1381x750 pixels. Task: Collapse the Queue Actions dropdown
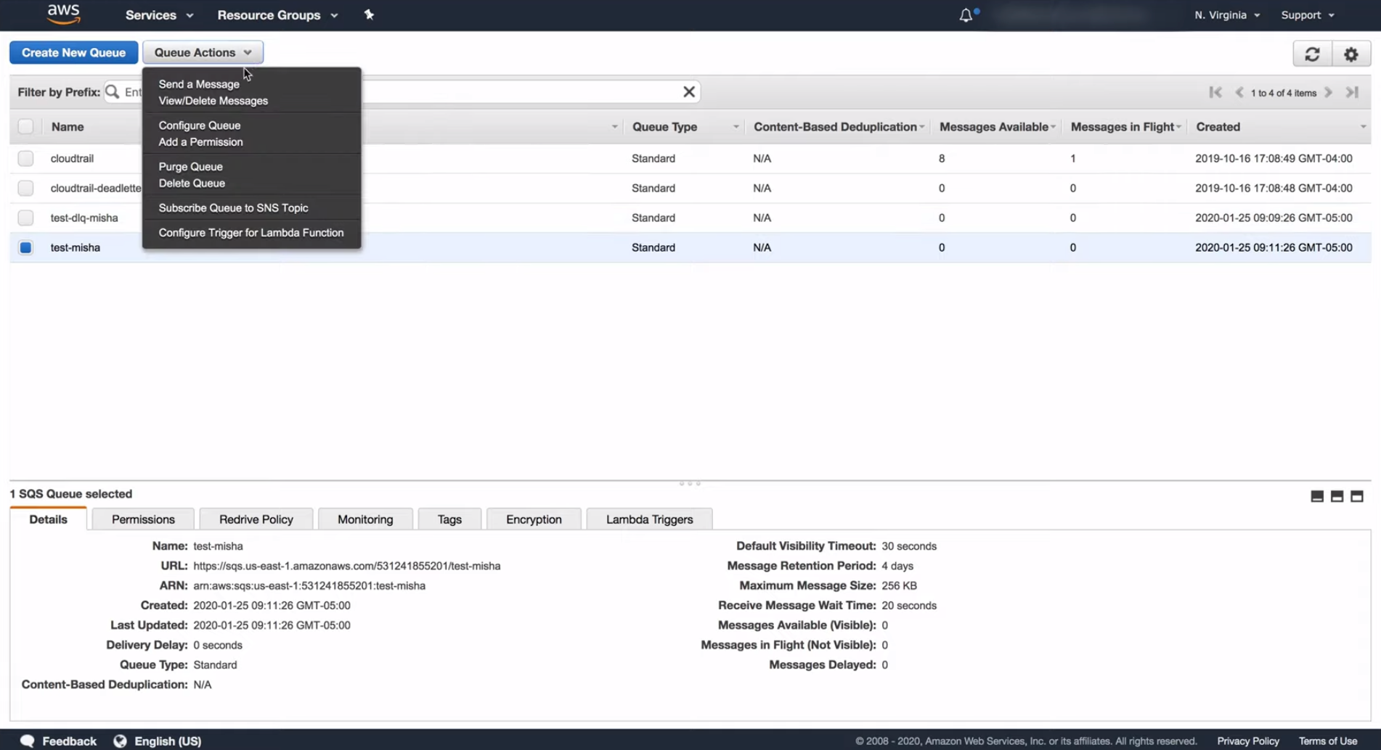point(203,52)
